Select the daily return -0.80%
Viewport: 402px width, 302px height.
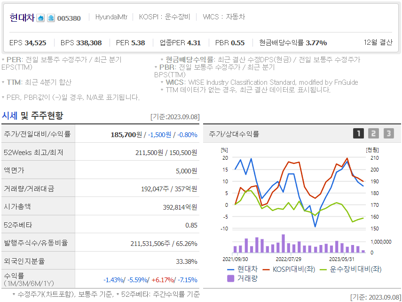click(x=187, y=135)
